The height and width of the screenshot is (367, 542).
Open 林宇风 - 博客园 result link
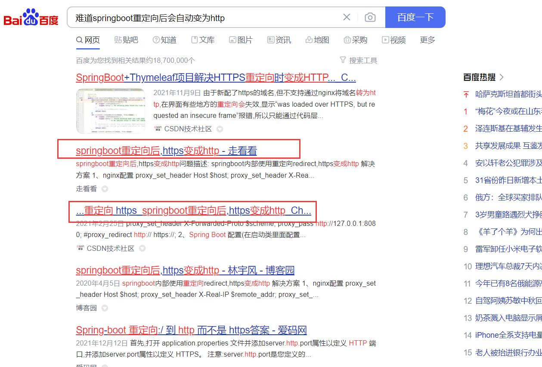[x=185, y=270]
